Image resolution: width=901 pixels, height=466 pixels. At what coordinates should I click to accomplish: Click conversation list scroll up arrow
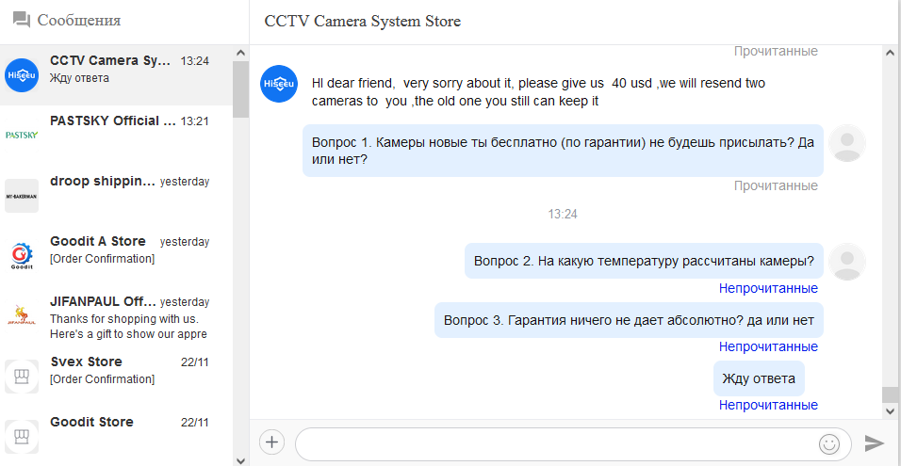pos(240,52)
